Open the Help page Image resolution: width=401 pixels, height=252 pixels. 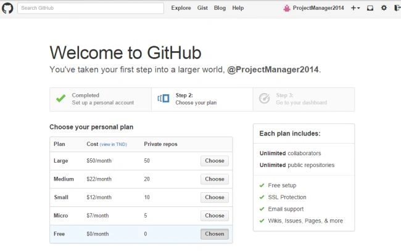click(238, 8)
